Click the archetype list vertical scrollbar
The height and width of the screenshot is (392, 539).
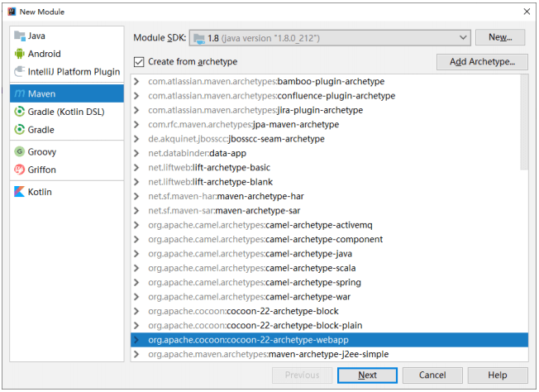coord(524,122)
